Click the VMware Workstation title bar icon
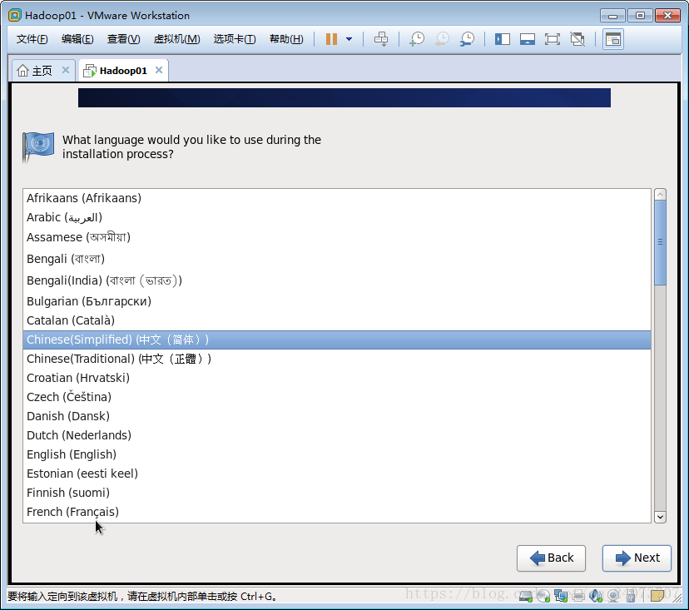The height and width of the screenshot is (610, 689). [x=14, y=15]
